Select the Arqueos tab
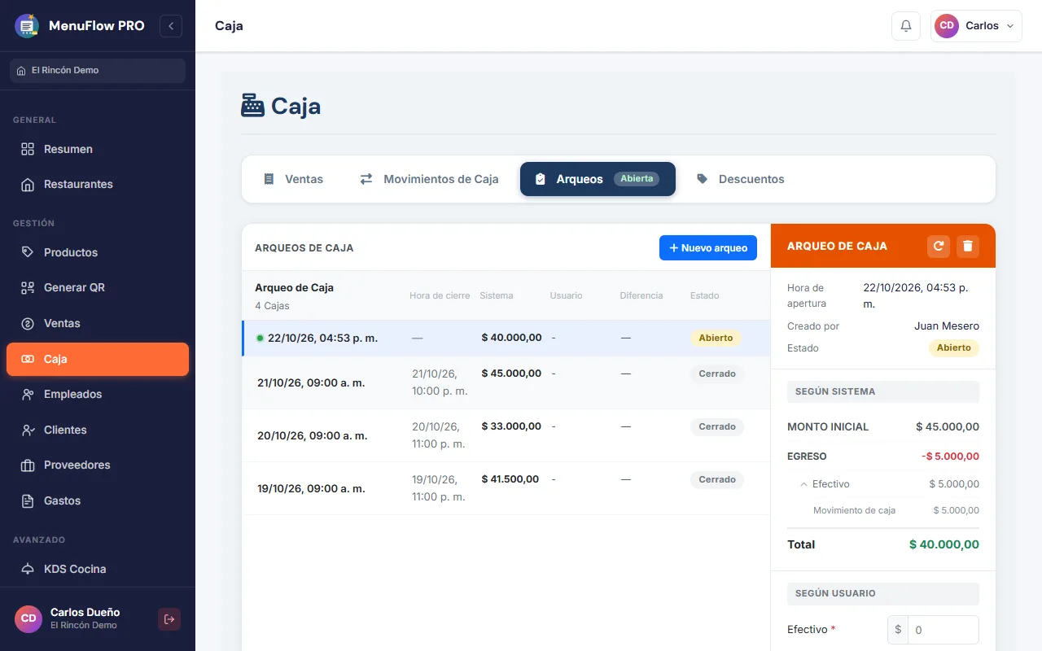 click(x=598, y=179)
